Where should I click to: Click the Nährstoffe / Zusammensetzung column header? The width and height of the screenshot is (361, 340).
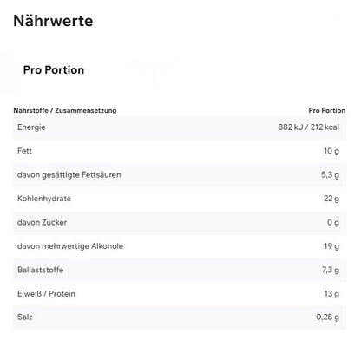pos(65,110)
